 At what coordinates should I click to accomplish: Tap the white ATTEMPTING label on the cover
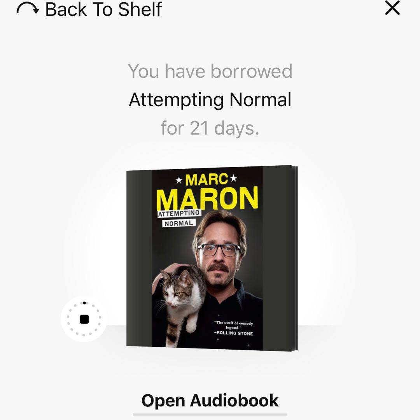tap(179, 213)
